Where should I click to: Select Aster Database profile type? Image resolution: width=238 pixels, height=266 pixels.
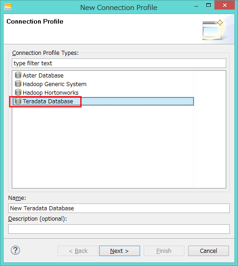[43, 75]
